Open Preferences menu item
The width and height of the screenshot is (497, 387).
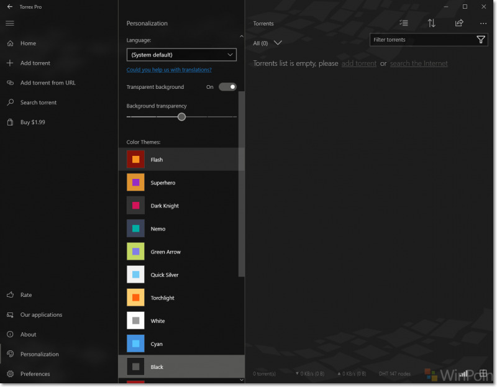[x=35, y=374]
